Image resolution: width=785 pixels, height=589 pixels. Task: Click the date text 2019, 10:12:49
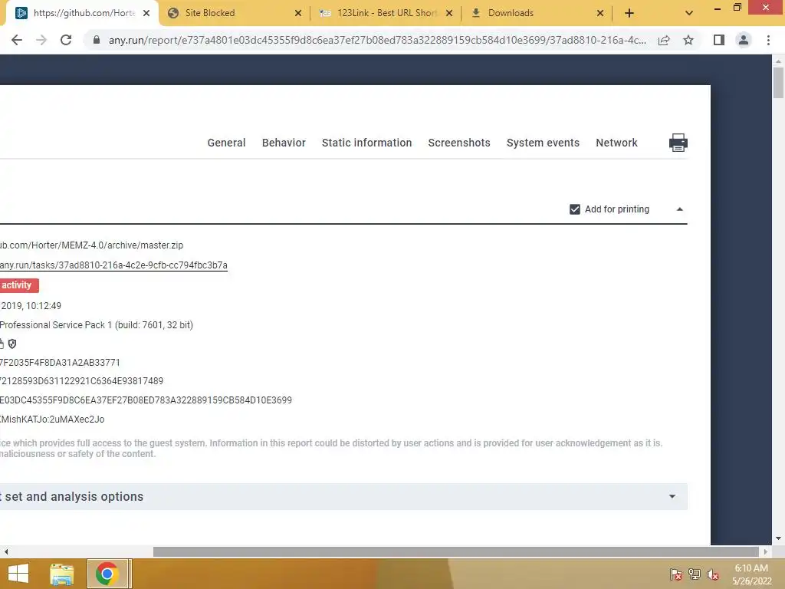coord(31,306)
